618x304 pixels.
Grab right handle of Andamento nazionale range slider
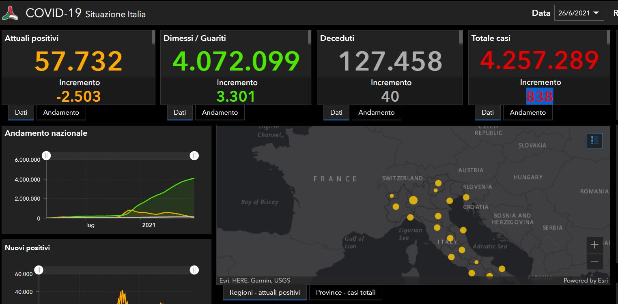tap(194, 156)
